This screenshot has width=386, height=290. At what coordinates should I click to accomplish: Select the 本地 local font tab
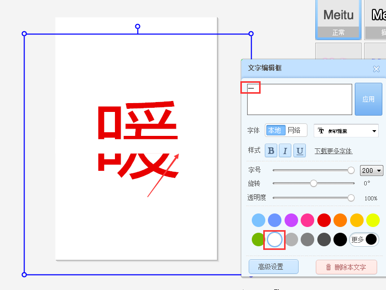point(275,130)
